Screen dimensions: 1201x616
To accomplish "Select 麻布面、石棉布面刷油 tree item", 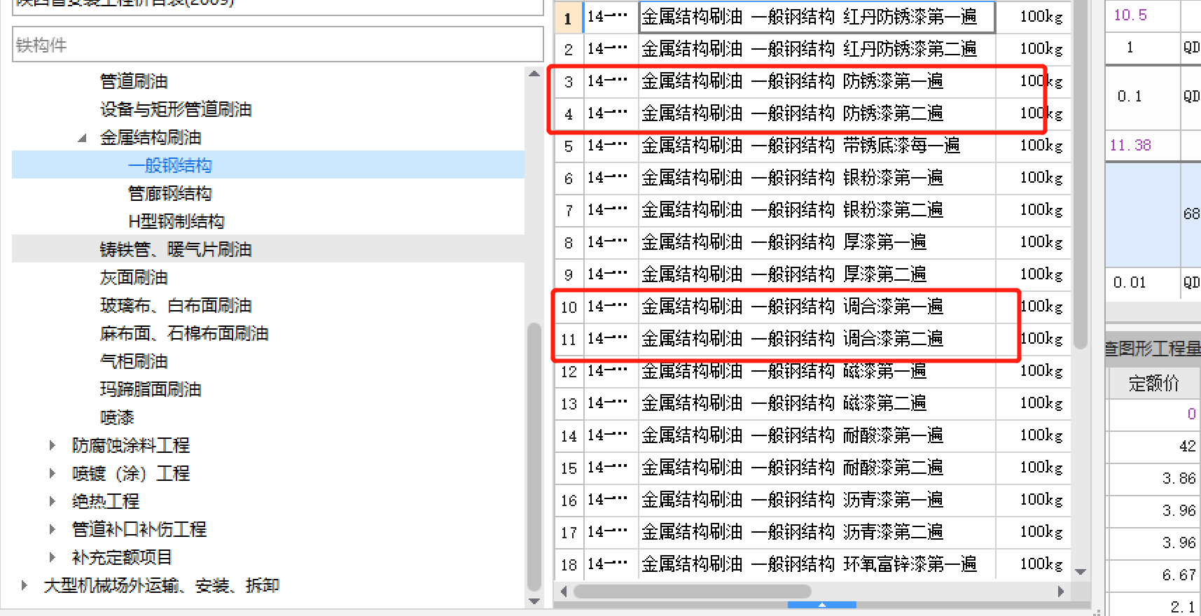I will (x=184, y=333).
